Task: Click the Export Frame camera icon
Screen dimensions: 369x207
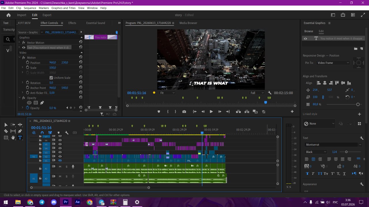Action: [x=184, y=112]
